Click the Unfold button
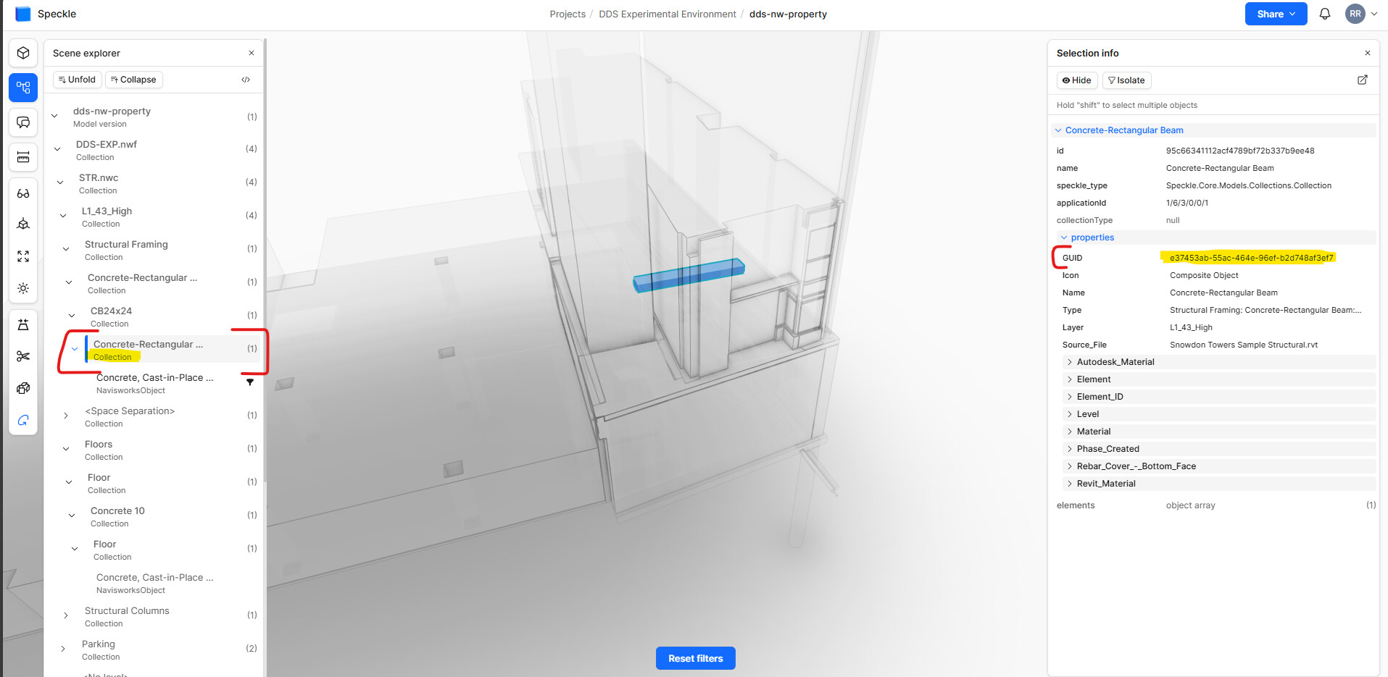Screen dimensions: 1388x677 77,80
